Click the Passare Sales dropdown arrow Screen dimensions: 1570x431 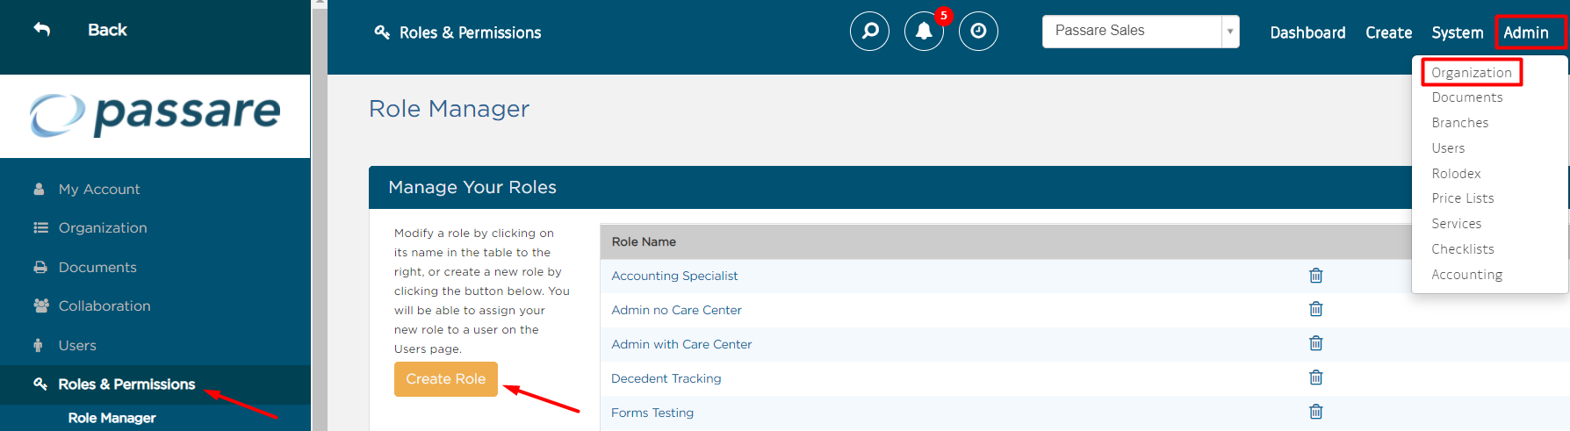(x=1230, y=32)
